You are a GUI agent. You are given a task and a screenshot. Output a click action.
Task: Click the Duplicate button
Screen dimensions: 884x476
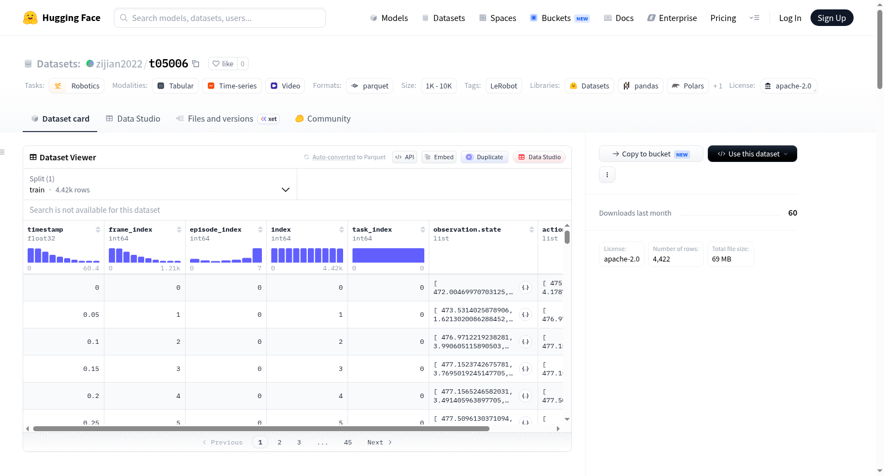click(485, 157)
